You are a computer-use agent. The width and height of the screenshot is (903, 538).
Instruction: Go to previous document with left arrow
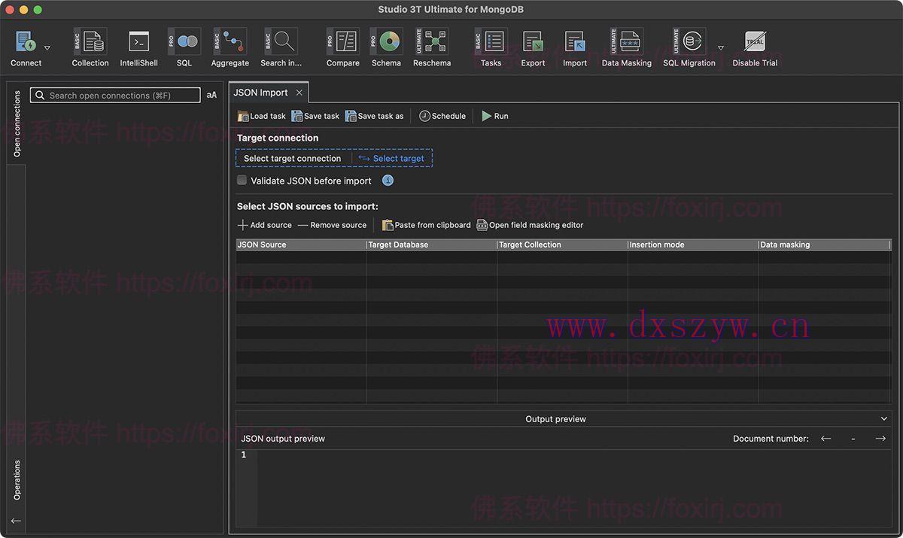coord(826,439)
